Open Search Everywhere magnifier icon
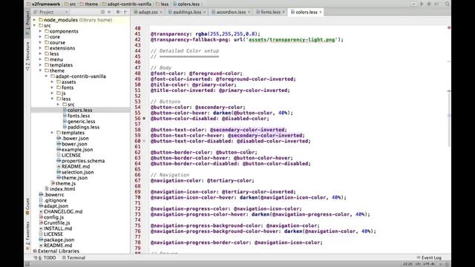The height and width of the screenshot is (267, 475). click(448, 4)
